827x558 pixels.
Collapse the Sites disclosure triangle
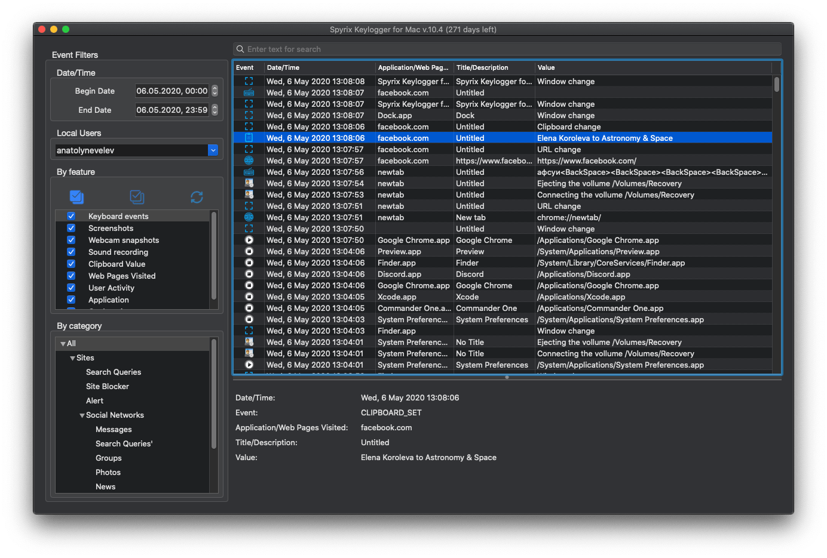[x=72, y=358]
